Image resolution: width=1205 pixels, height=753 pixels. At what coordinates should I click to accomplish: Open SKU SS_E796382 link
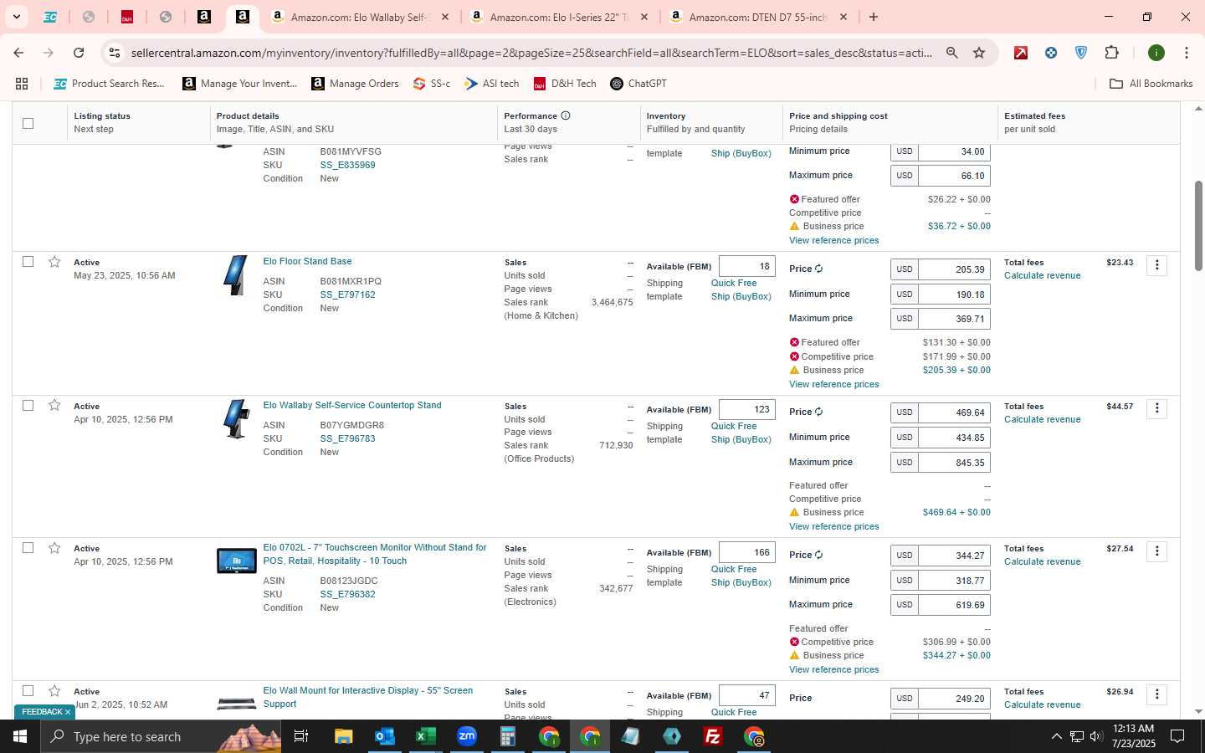pos(347,594)
